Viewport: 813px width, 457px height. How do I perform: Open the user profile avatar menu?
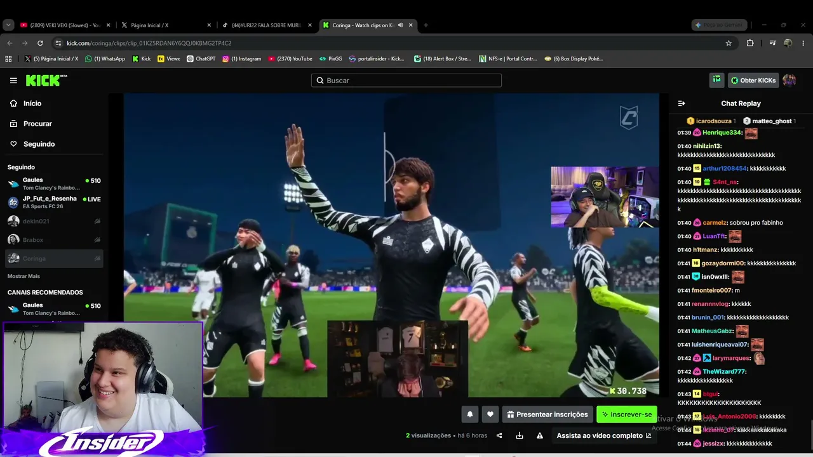click(789, 81)
